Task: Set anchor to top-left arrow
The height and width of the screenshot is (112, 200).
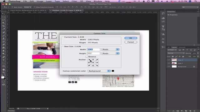Action: 89,60
